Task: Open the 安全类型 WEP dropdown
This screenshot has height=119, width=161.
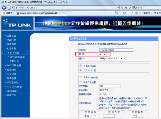Action: click(x=110, y=86)
